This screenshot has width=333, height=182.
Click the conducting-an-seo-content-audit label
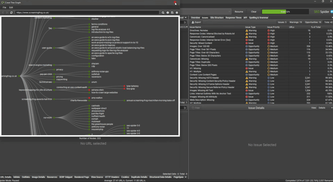point(72,87)
